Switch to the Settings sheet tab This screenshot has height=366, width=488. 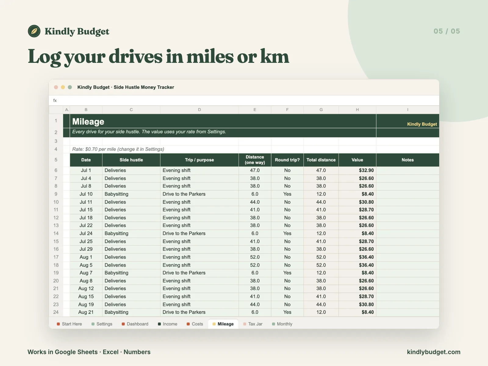click(102, 324)
